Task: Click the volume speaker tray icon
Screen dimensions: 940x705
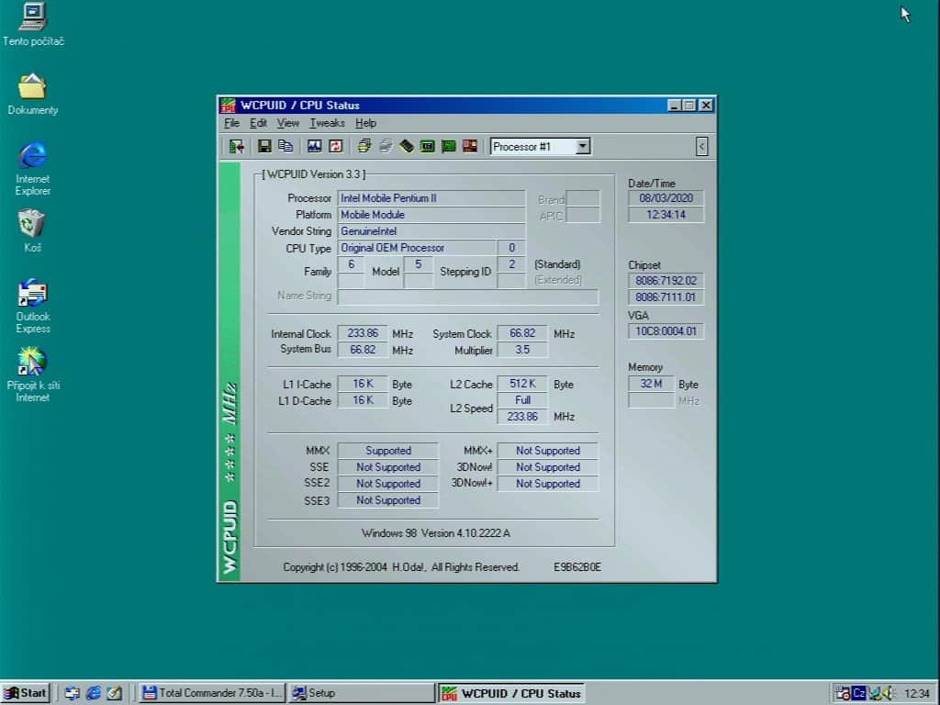Action: tap(889, 693)
